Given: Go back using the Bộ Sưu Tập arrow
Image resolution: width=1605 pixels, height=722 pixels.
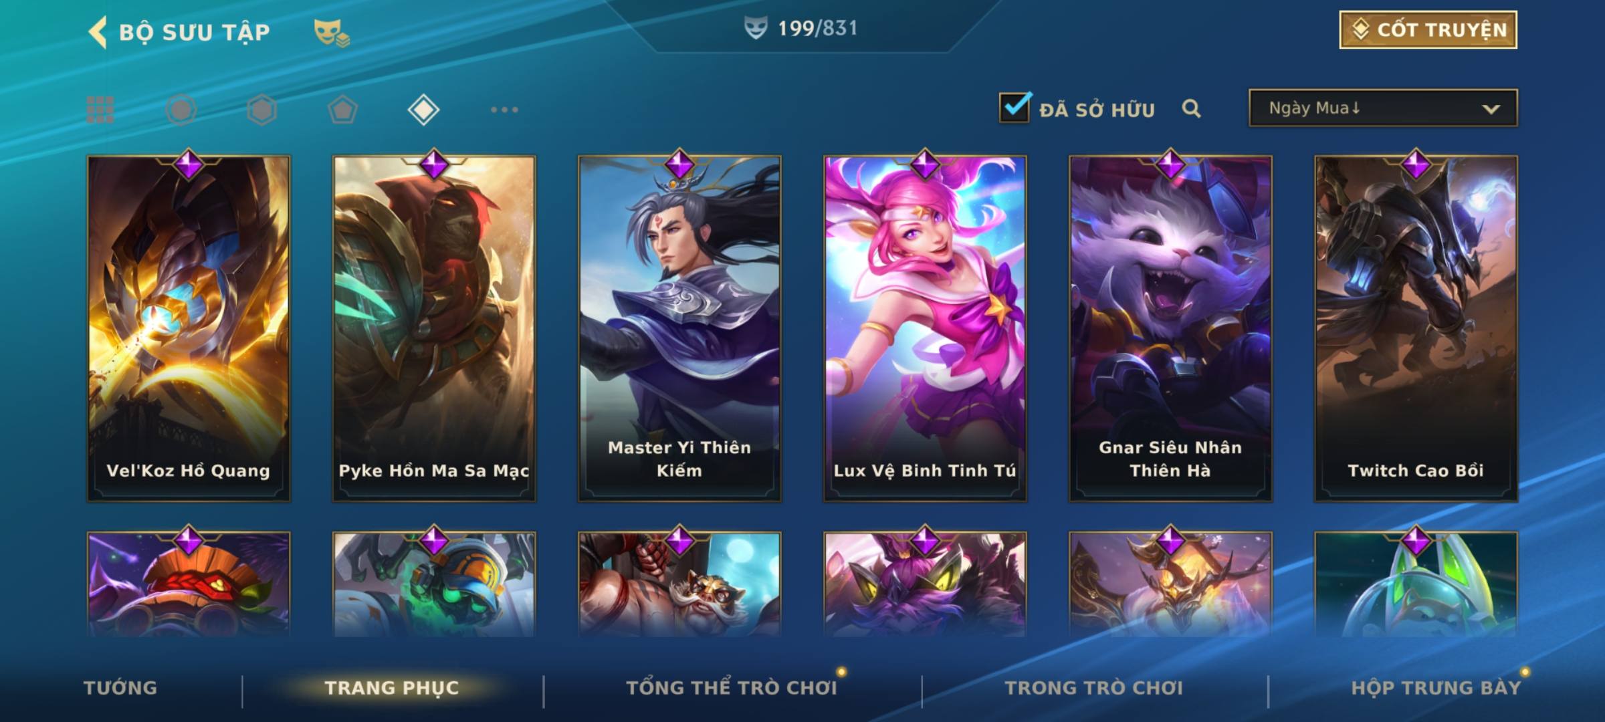Looking at the screenshot, I should click(98, 32).
